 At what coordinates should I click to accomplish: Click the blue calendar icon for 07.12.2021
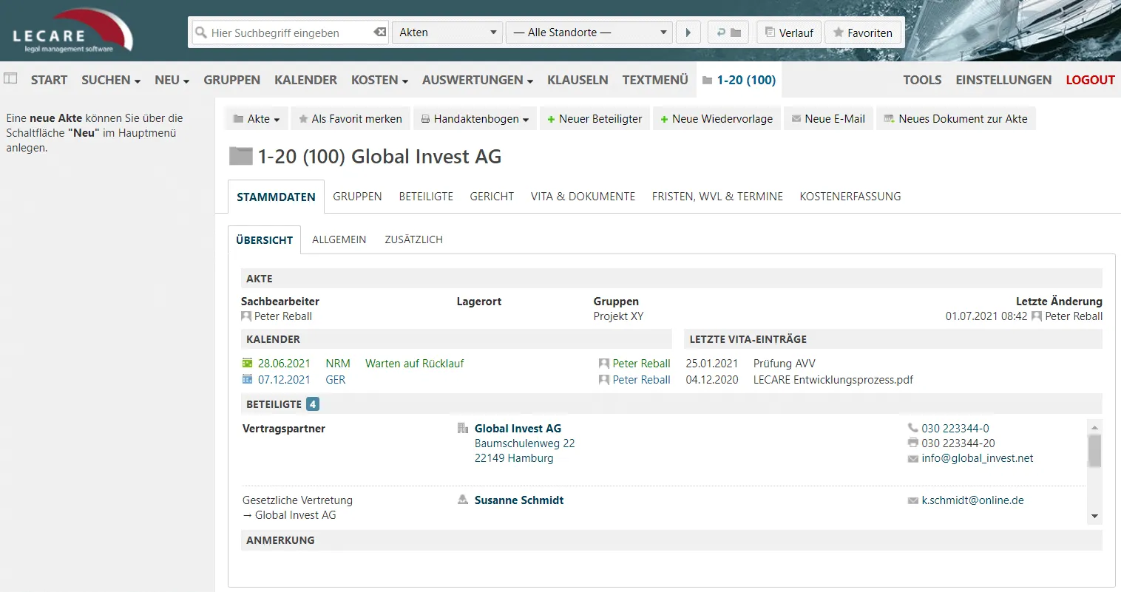tap(248, 379)
